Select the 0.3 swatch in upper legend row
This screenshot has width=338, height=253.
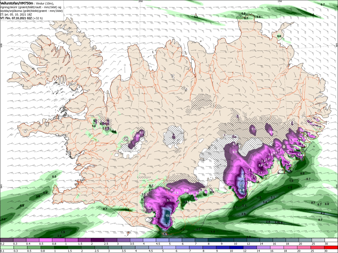[20, 240]
